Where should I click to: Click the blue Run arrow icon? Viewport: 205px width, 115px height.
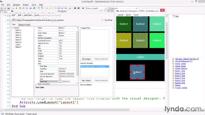click(83, 8)
